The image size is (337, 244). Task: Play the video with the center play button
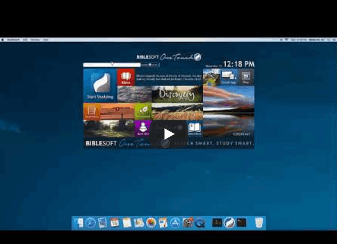(169, 134)
